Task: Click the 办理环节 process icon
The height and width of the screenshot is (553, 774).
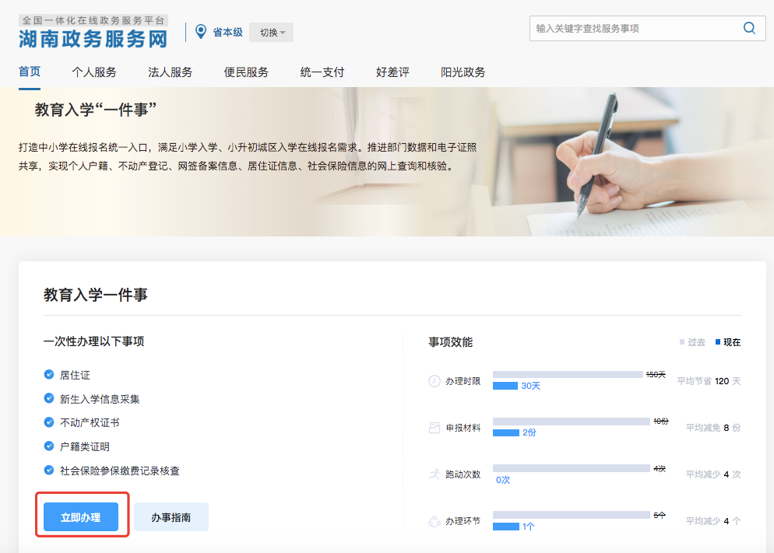Action: 434,521
